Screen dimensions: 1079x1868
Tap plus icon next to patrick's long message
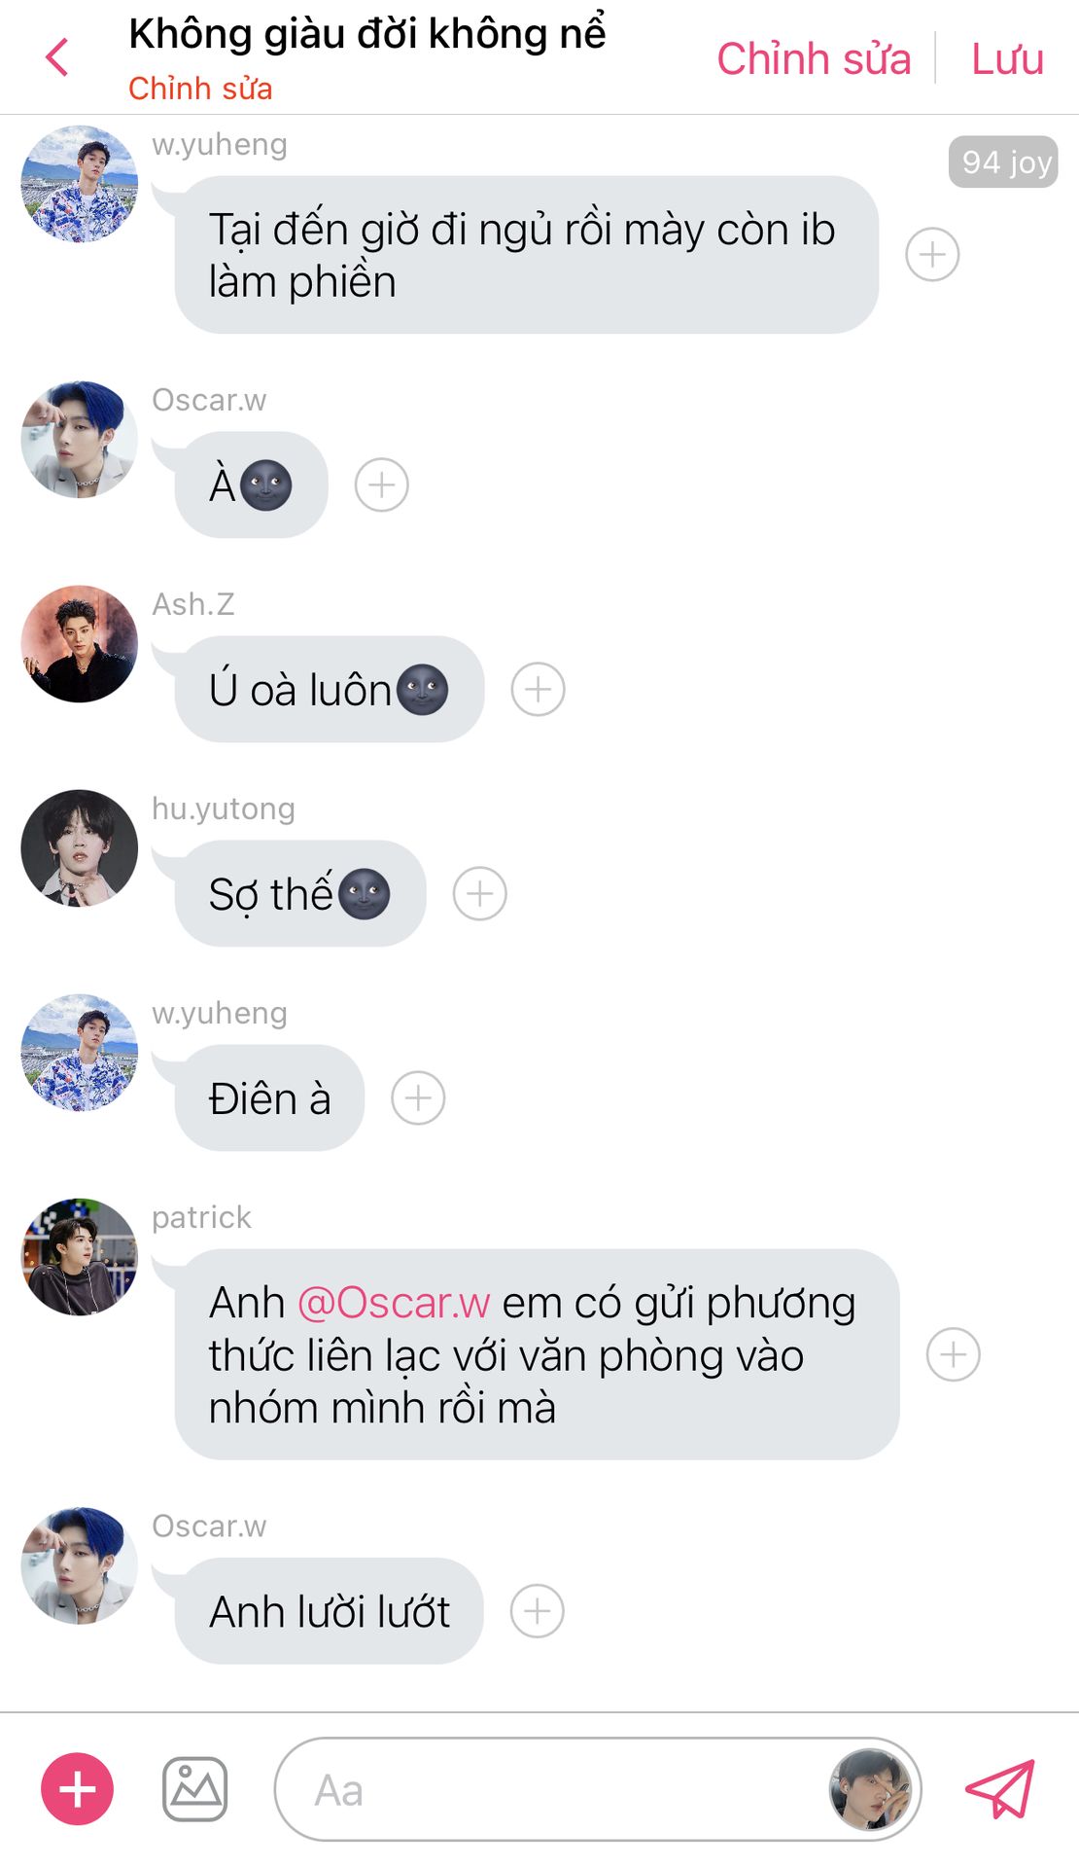click(x=954, y=1354)
